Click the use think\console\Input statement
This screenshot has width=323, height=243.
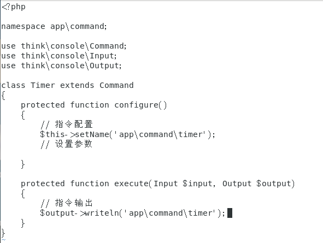[x=59, y=56]
